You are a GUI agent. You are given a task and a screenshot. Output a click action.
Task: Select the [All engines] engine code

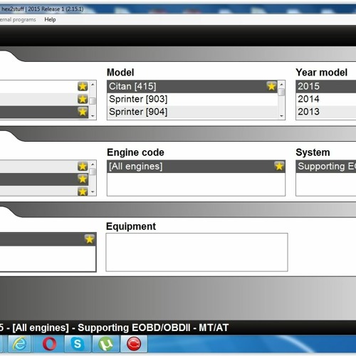[196, 167]
